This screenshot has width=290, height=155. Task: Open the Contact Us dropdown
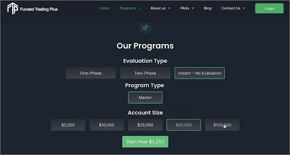point(233,8)
